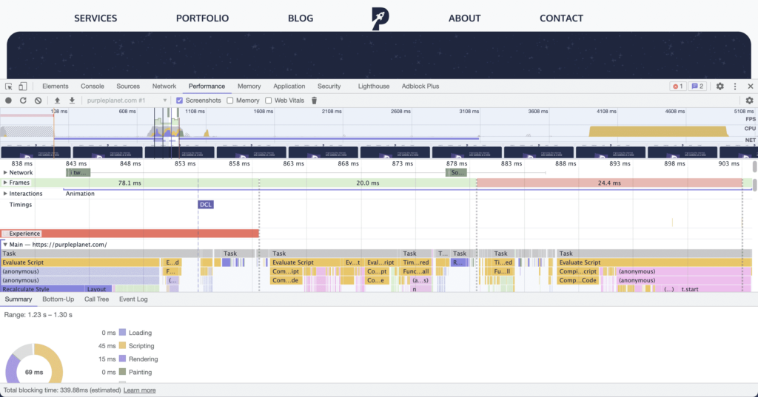Expand the Network track

(5, 172)
